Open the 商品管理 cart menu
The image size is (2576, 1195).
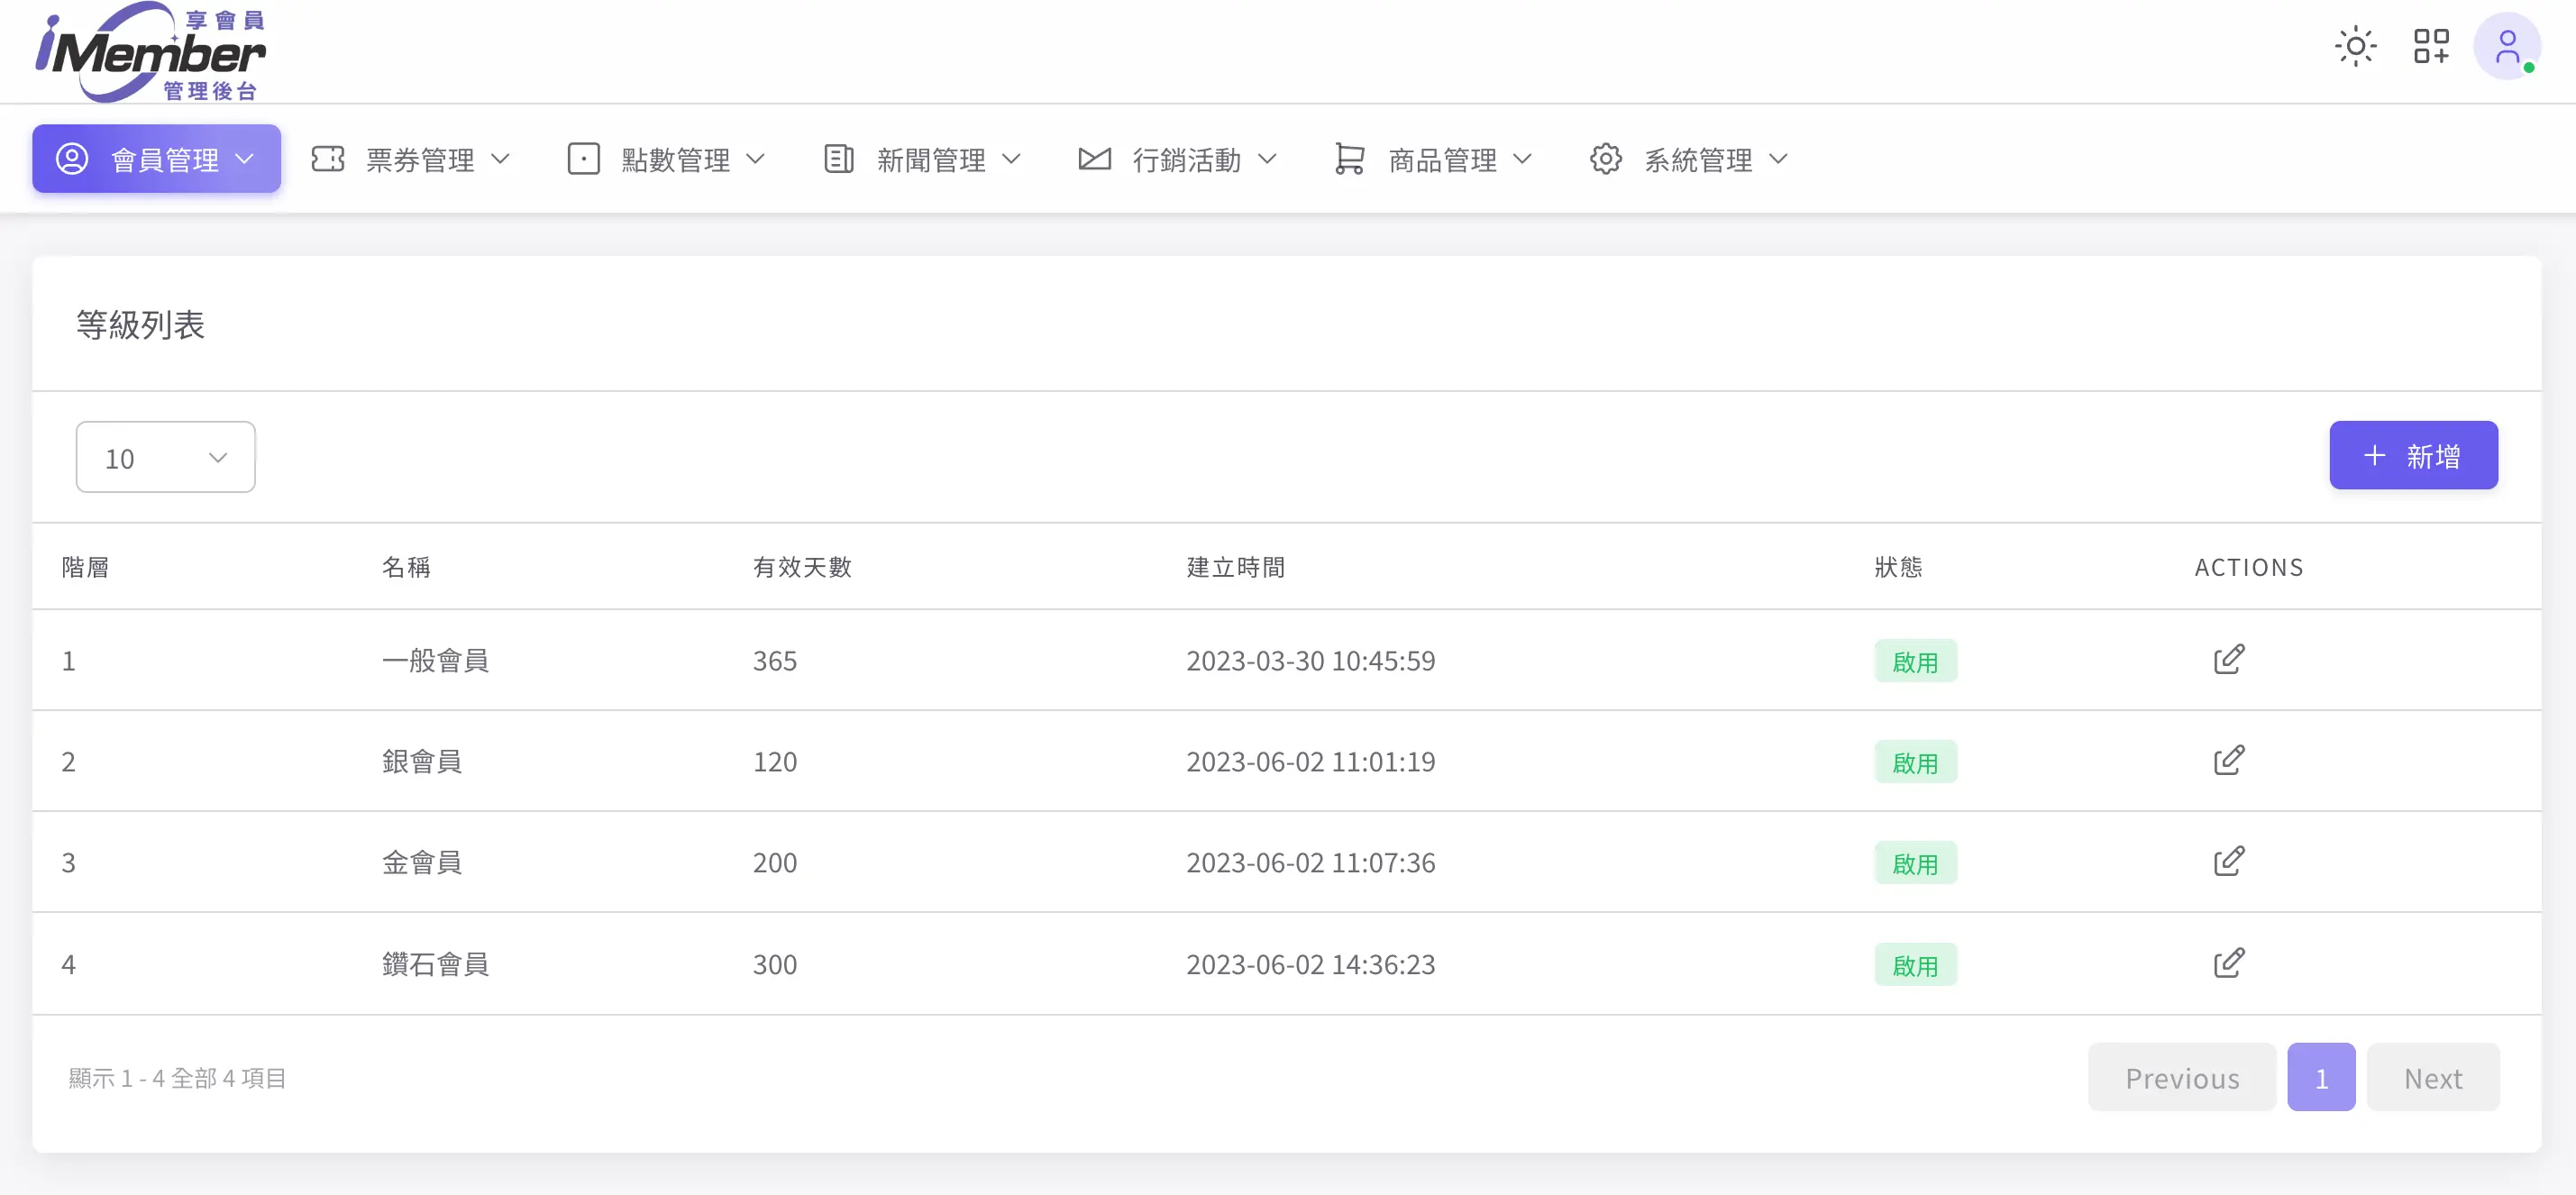1433,159
